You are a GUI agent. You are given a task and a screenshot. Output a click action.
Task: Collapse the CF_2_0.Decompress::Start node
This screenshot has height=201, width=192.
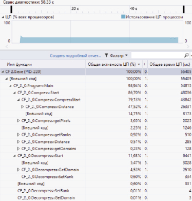pyautogui.click(x=15, y=156)
